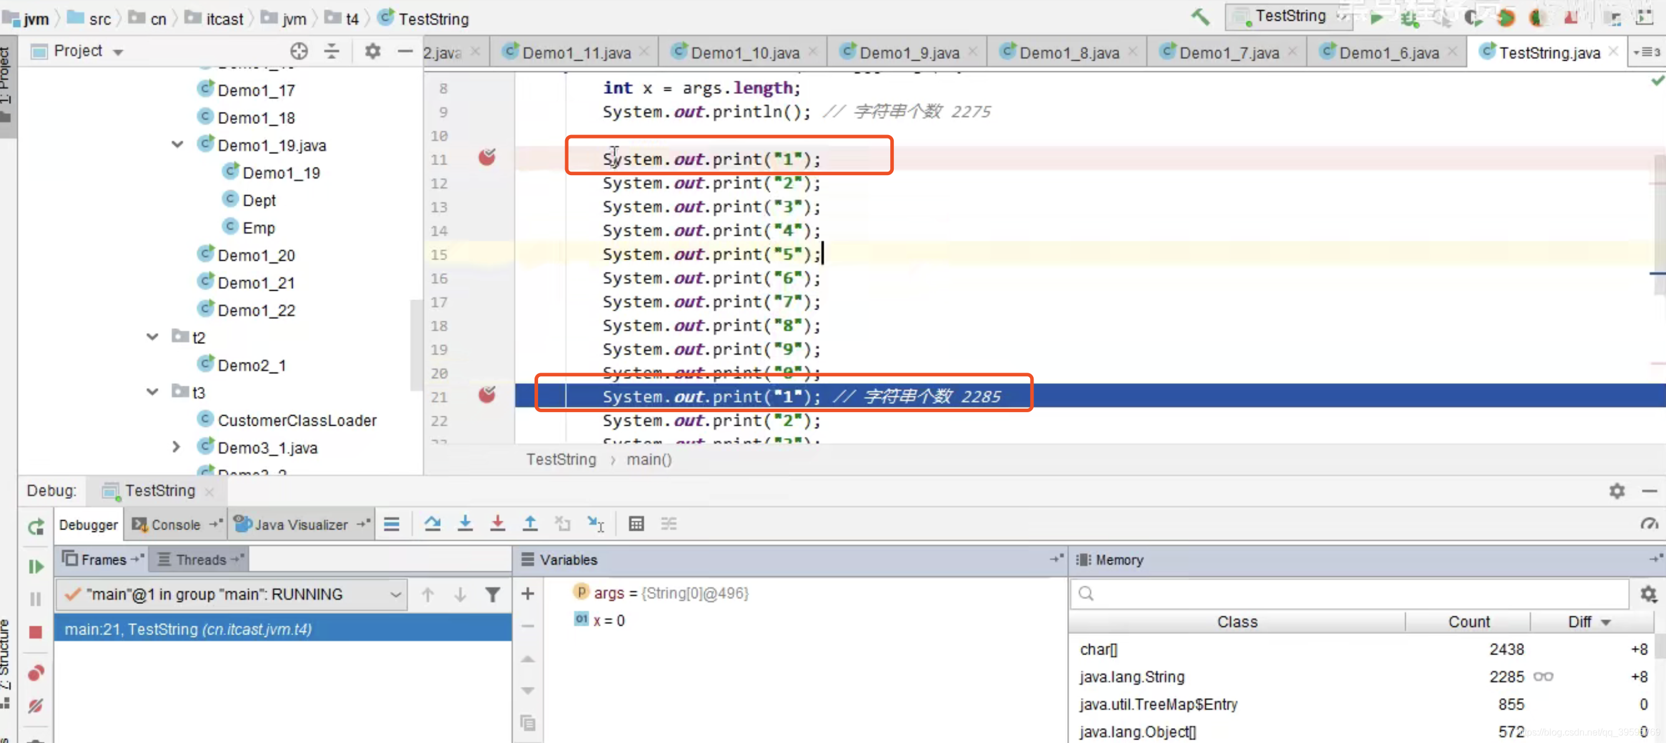Click the Step Over icon
Viewport: 1666px width, 743px height.
pos(432,524)
